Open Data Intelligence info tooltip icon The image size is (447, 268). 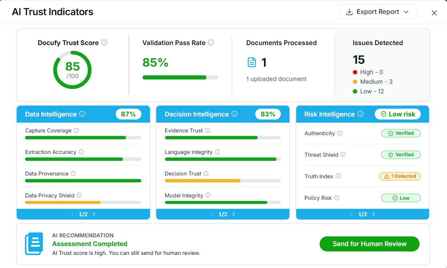[x=82, y=114]
